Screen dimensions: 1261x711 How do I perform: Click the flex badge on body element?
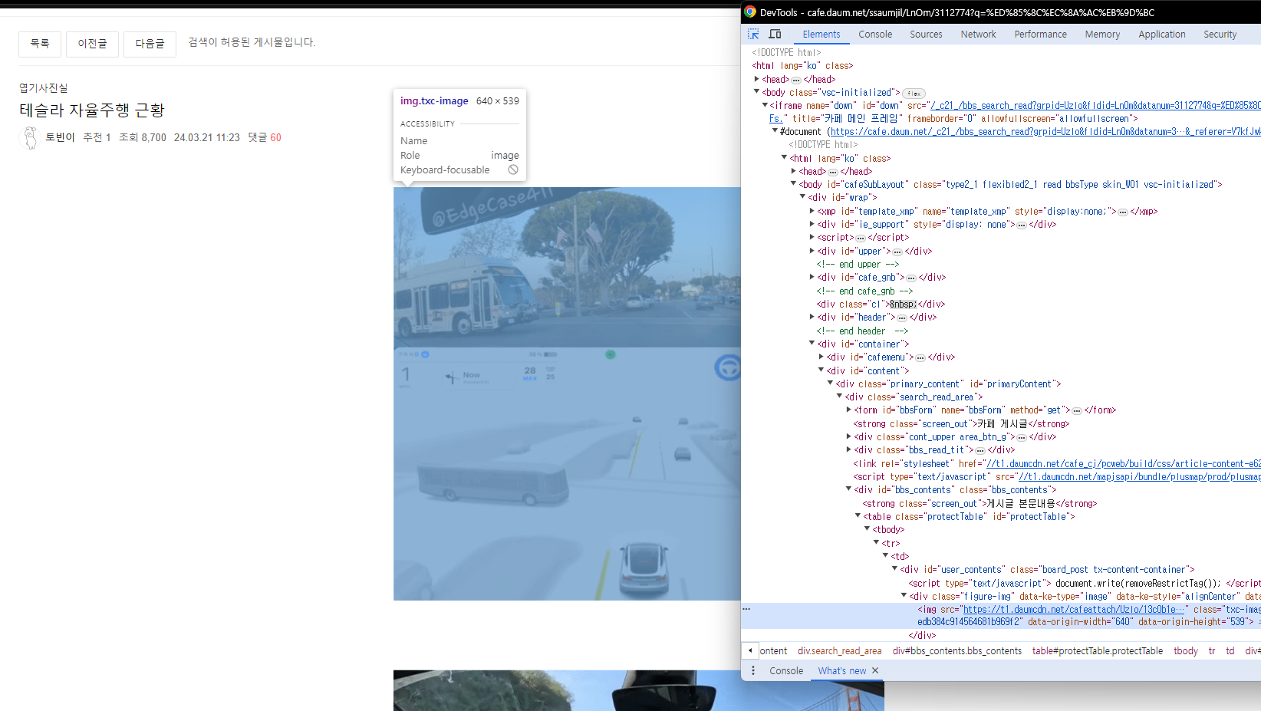tap(914, 94)
